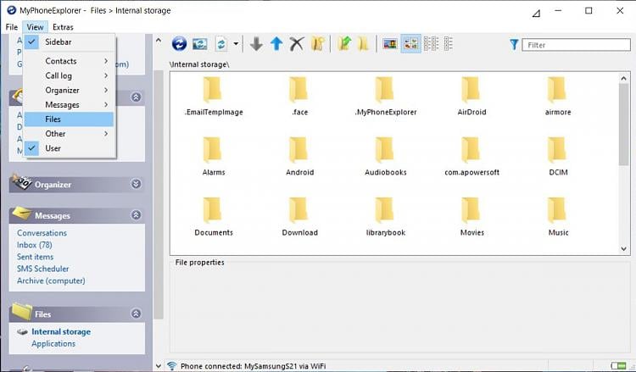Toggle the User checked menu item
This screenshot has height=372, width=636.
(69, 148)
